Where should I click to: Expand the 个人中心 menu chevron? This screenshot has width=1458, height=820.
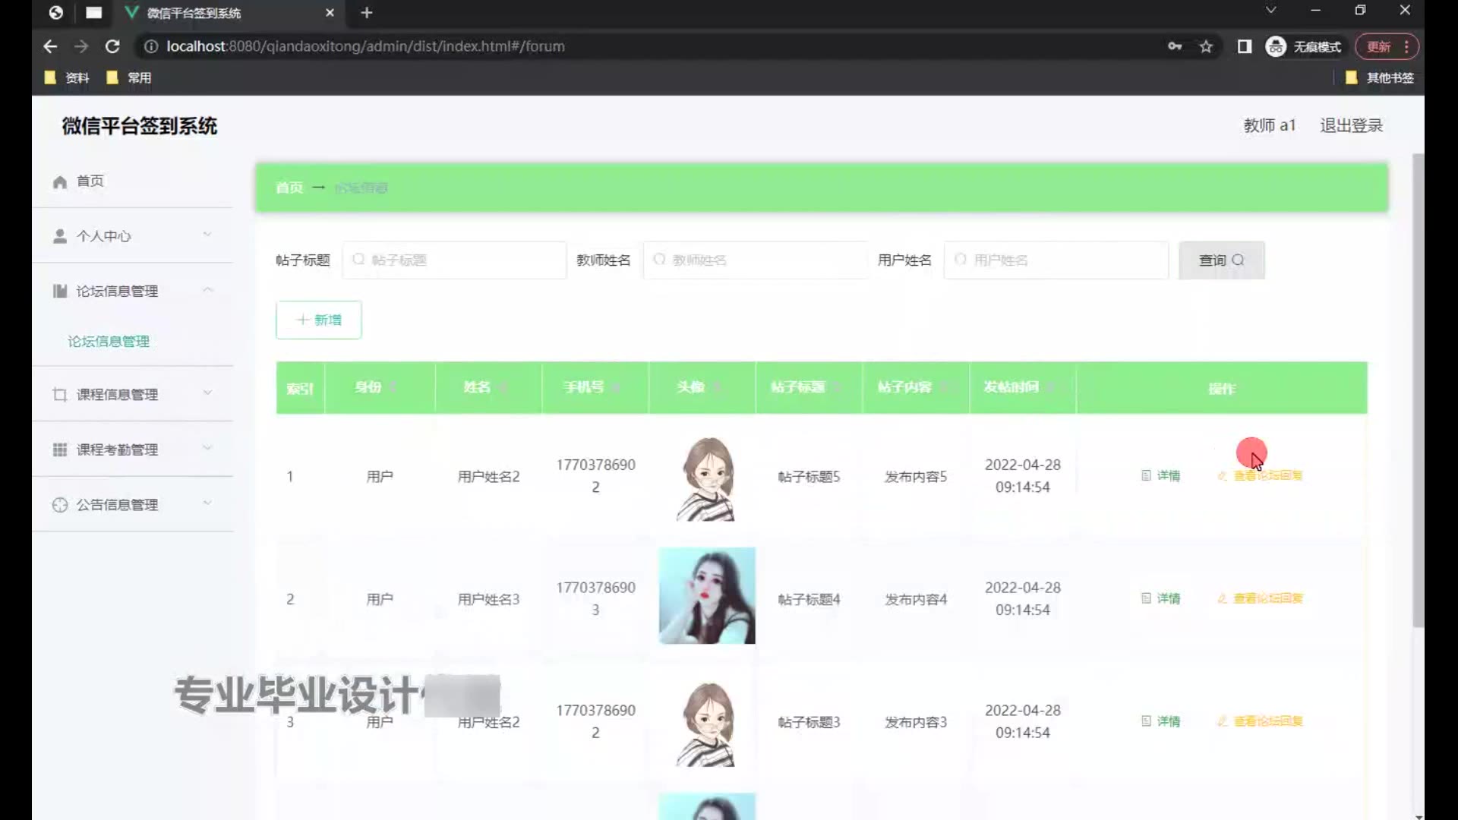[x=207, y=235]
